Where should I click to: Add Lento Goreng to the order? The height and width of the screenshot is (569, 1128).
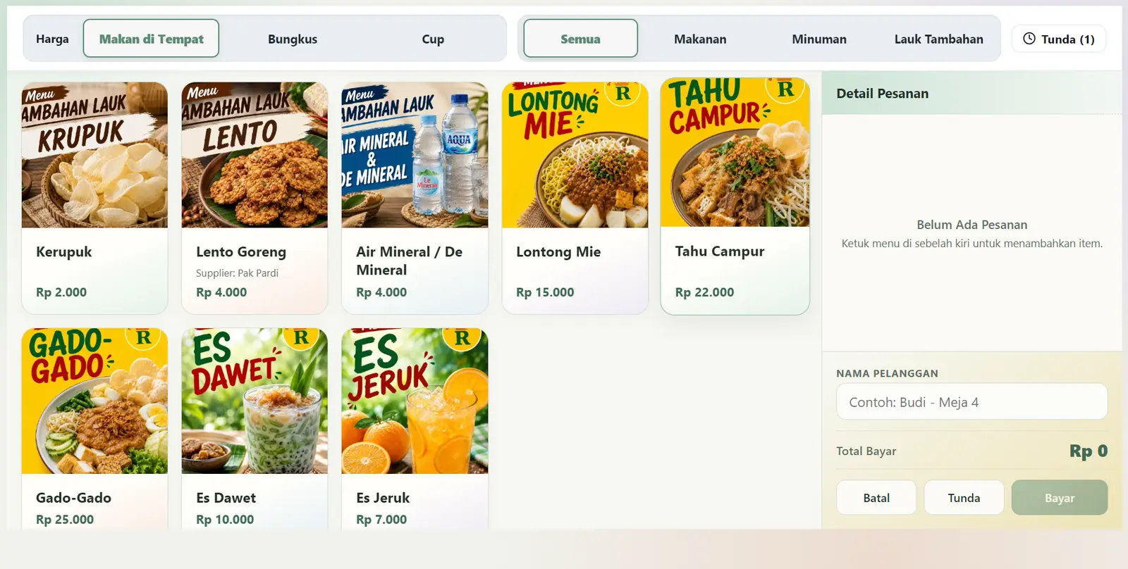(x=255, y=198)
